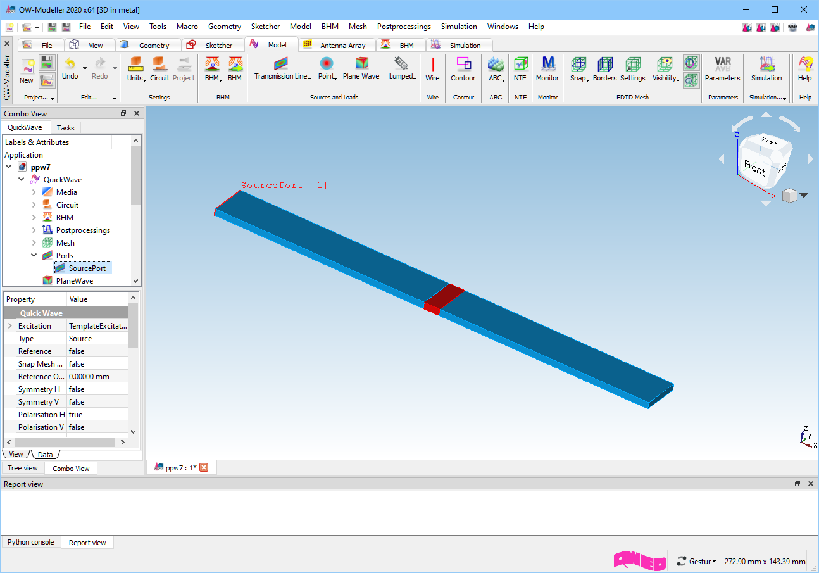Expand the Media tree node
Screen dimensions: 819x573
34,192
